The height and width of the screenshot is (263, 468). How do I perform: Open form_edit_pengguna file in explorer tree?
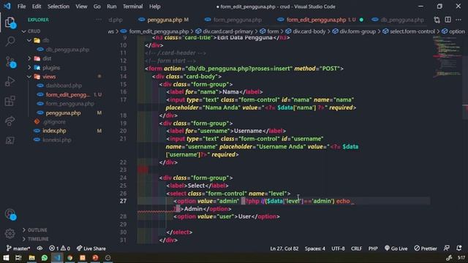(68, 95)
